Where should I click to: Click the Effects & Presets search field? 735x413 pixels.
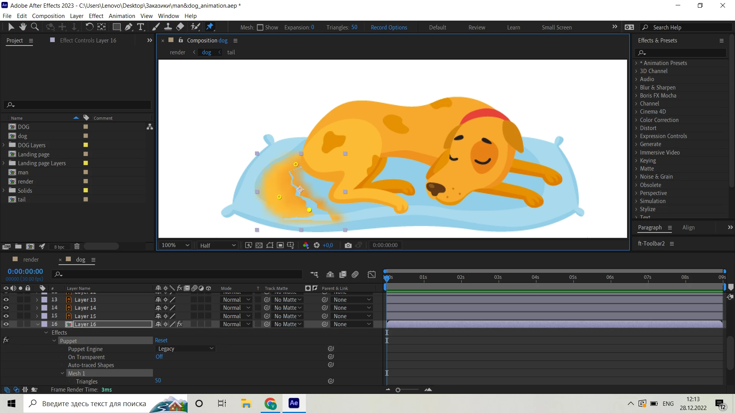coord(683,53)
